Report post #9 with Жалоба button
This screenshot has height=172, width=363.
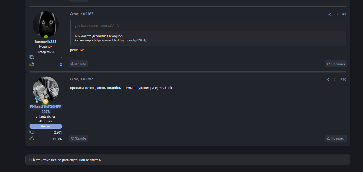pyautogui.click(x=79, y=64)
